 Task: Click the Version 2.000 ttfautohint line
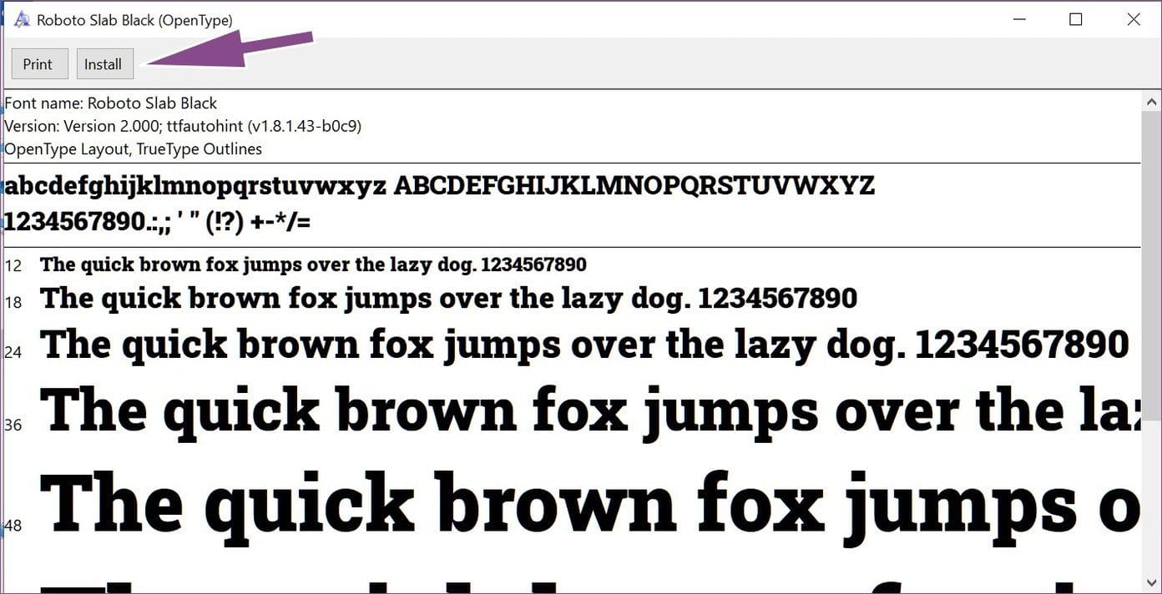click(183, 126)
